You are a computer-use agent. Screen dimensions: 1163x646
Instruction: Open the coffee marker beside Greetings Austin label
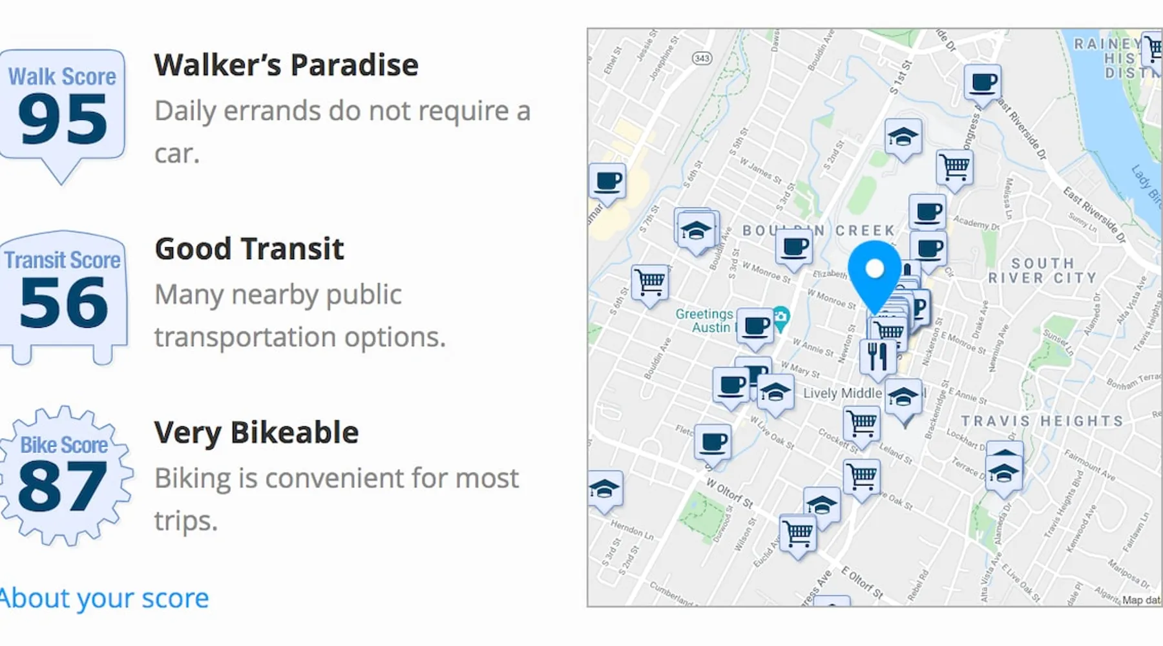(x=755, y=326)
